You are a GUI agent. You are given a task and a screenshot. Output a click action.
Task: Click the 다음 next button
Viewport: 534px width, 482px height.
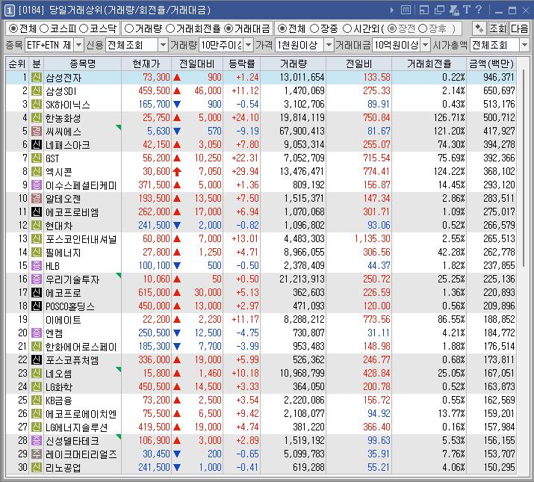coord(519,28)
